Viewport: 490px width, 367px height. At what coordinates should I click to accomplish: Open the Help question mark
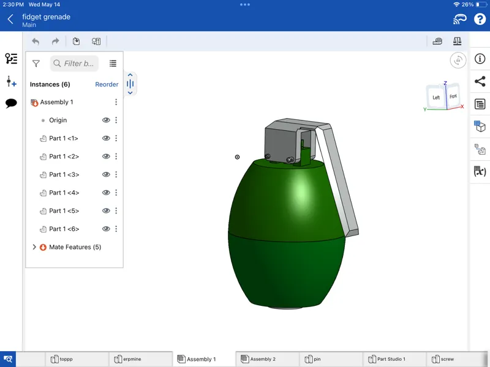pos(480,19)
